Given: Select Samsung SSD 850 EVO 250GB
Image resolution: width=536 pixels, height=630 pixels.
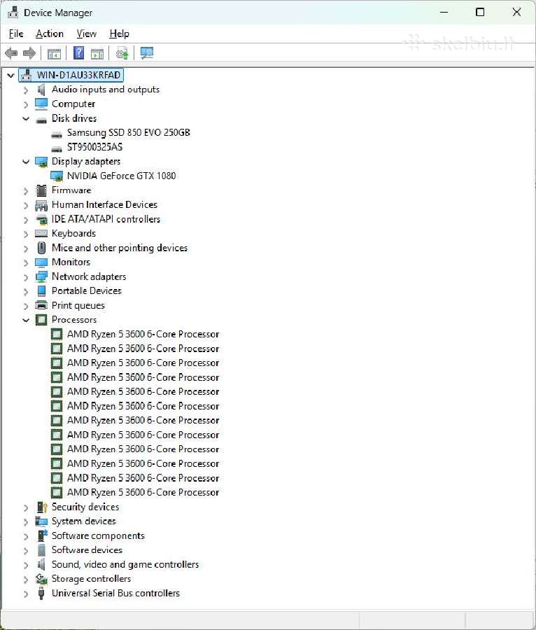Looking at the screenshot, I should (x=129, y=132).
